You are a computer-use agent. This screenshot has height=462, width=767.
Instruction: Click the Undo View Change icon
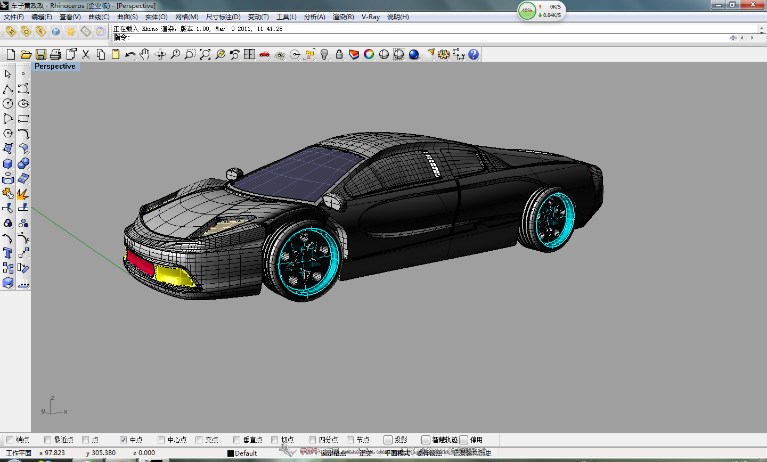pos(235,54)
